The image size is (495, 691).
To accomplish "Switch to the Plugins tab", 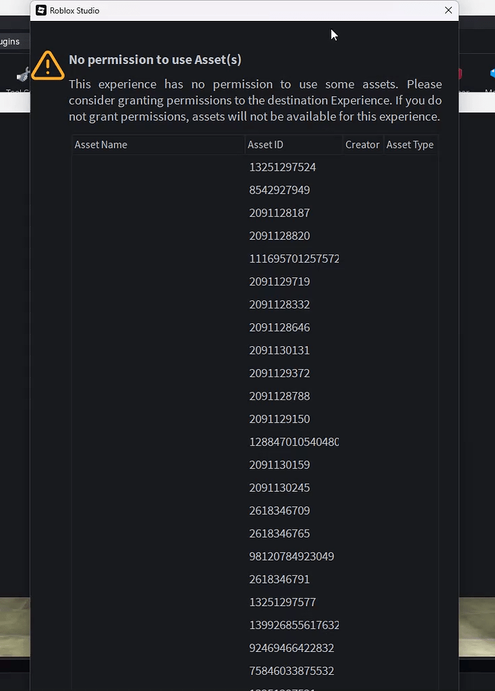I will point(9,41).
